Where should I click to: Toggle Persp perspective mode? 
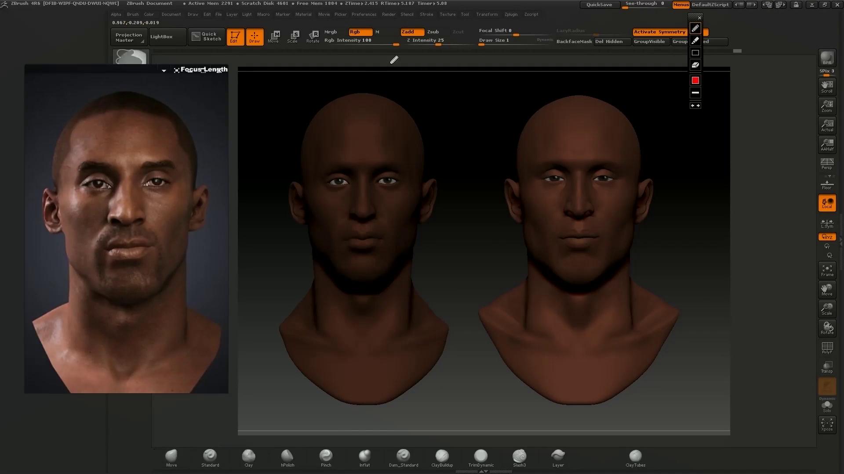(x=827, y=164)
